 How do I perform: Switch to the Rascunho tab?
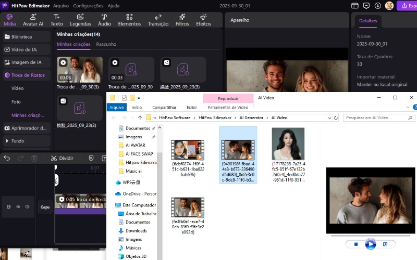point(106,44)
